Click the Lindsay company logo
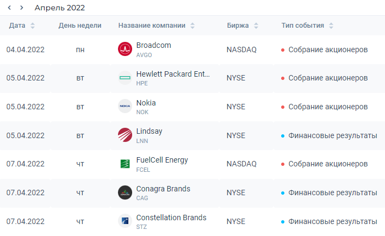385x236 pixels. click(x=125, y=135)
